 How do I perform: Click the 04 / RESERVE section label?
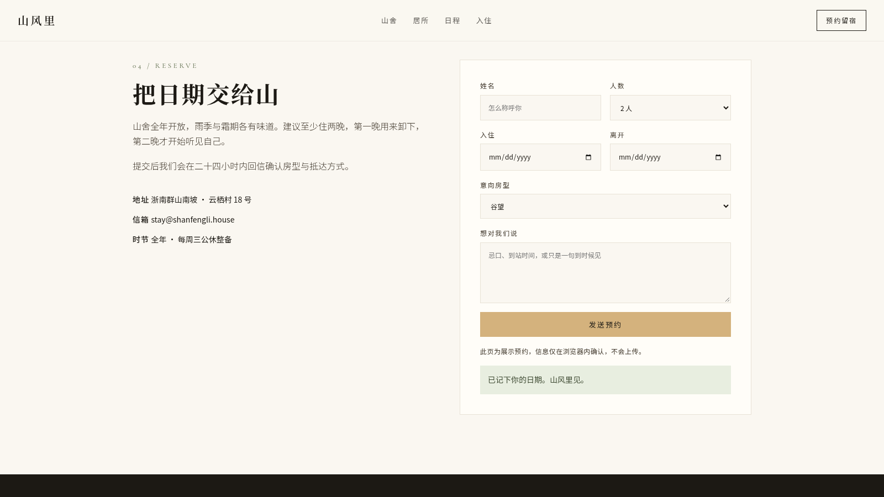(x=165, y=66)
